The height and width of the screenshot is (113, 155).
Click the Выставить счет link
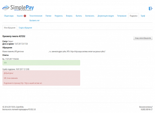34,21
